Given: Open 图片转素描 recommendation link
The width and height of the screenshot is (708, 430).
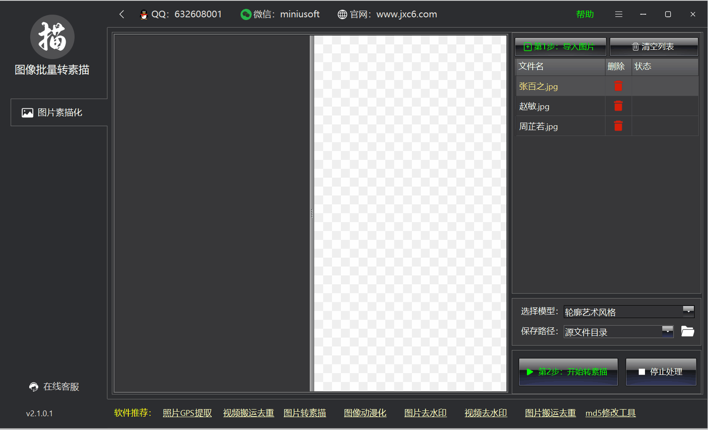Looking at the screenshot, I should coord(305,413).
